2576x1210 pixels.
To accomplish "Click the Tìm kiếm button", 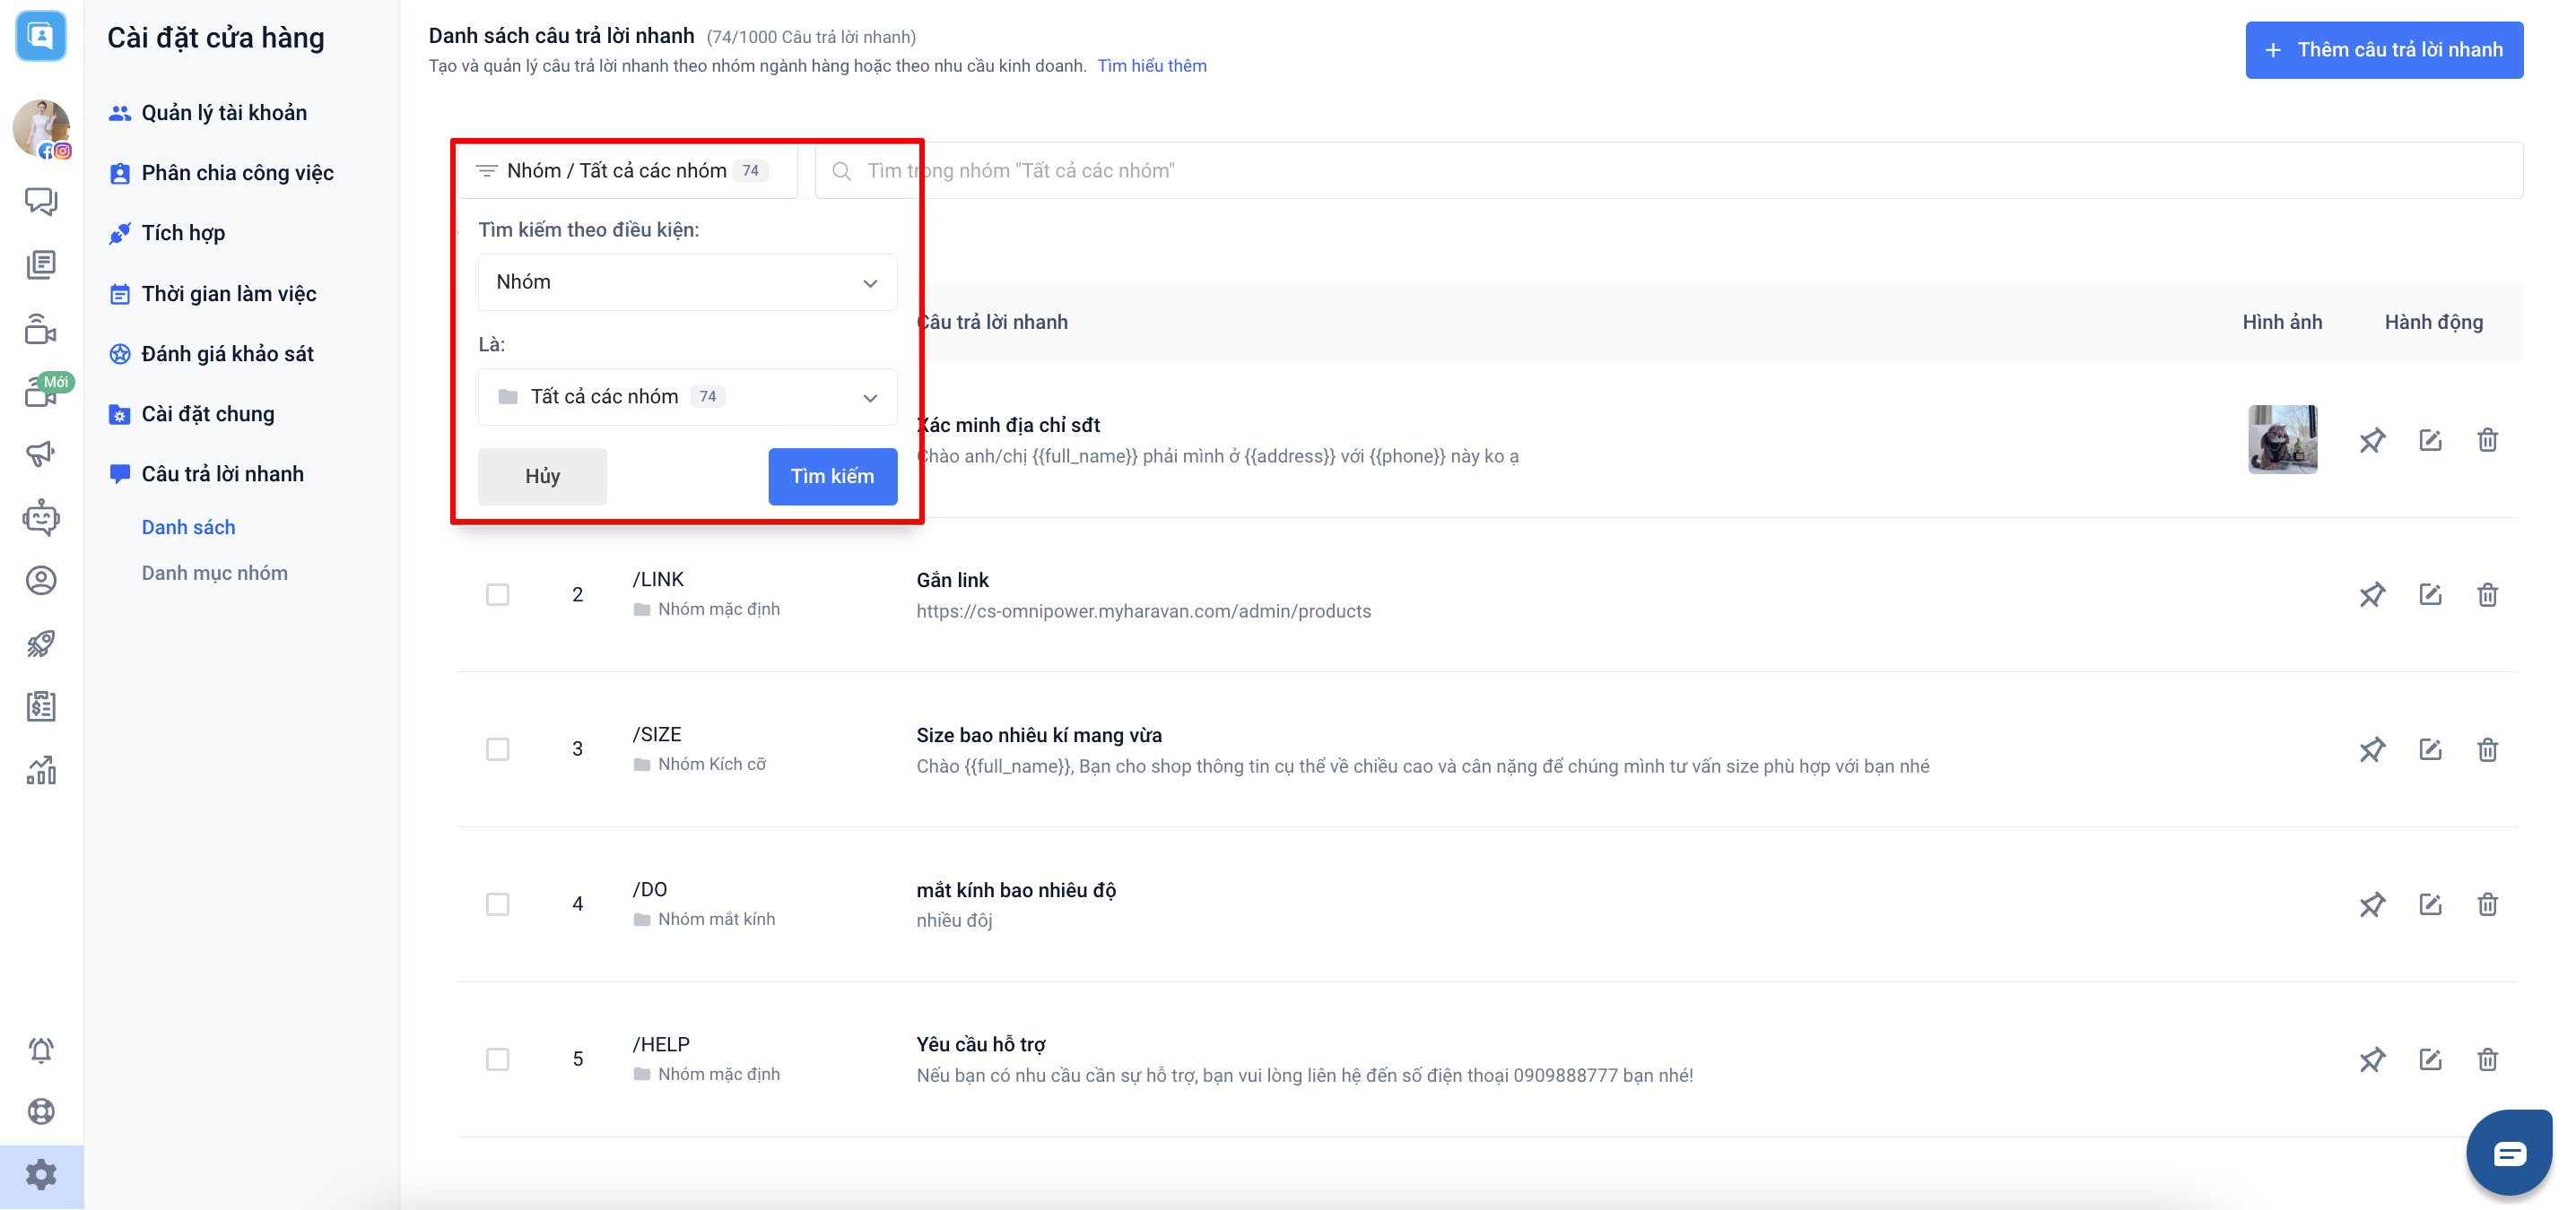I will coord(832,477).
